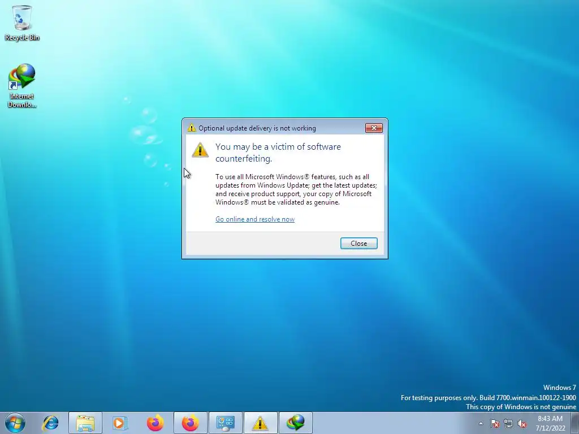Click the small warning icon in dialog title bar
This screenshot has height=434, width=579.
pos(191,128)
